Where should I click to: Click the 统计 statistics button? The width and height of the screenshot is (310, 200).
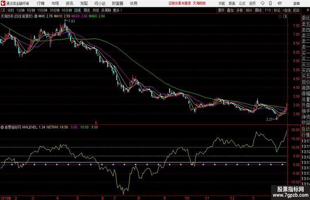click(x=249, y=10)
